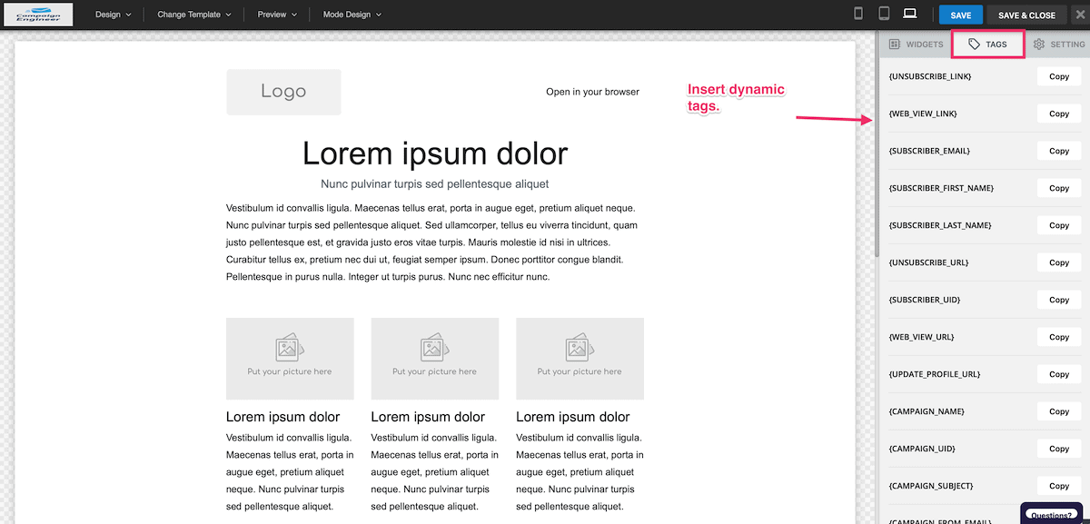This screenshot has width=1090, height=524.
Task: Click the third image placeholder icon
Action: pos(580,349)
